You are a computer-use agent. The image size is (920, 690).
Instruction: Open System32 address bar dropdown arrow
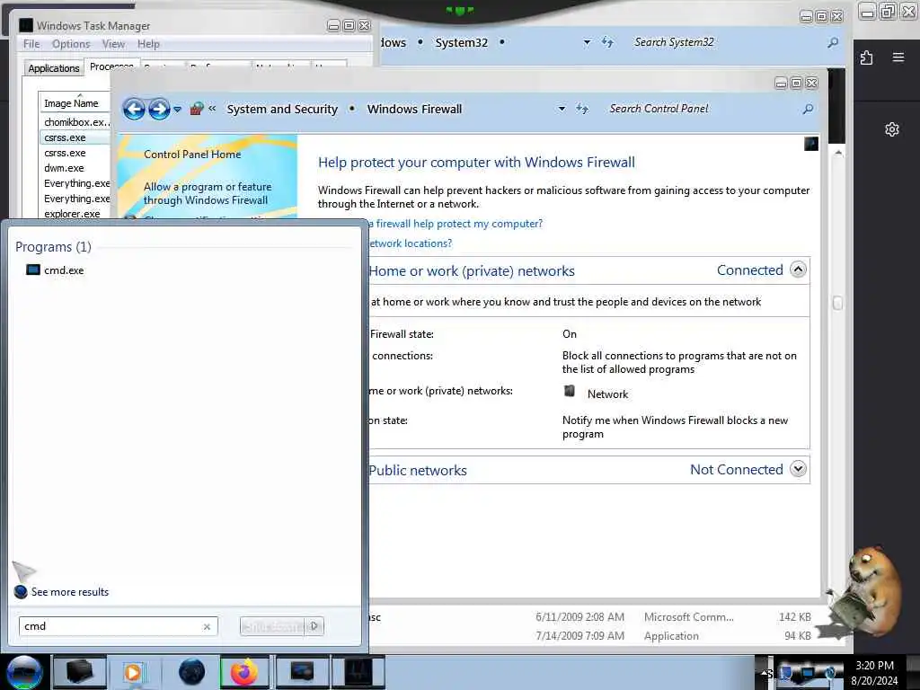pos(587,42)
